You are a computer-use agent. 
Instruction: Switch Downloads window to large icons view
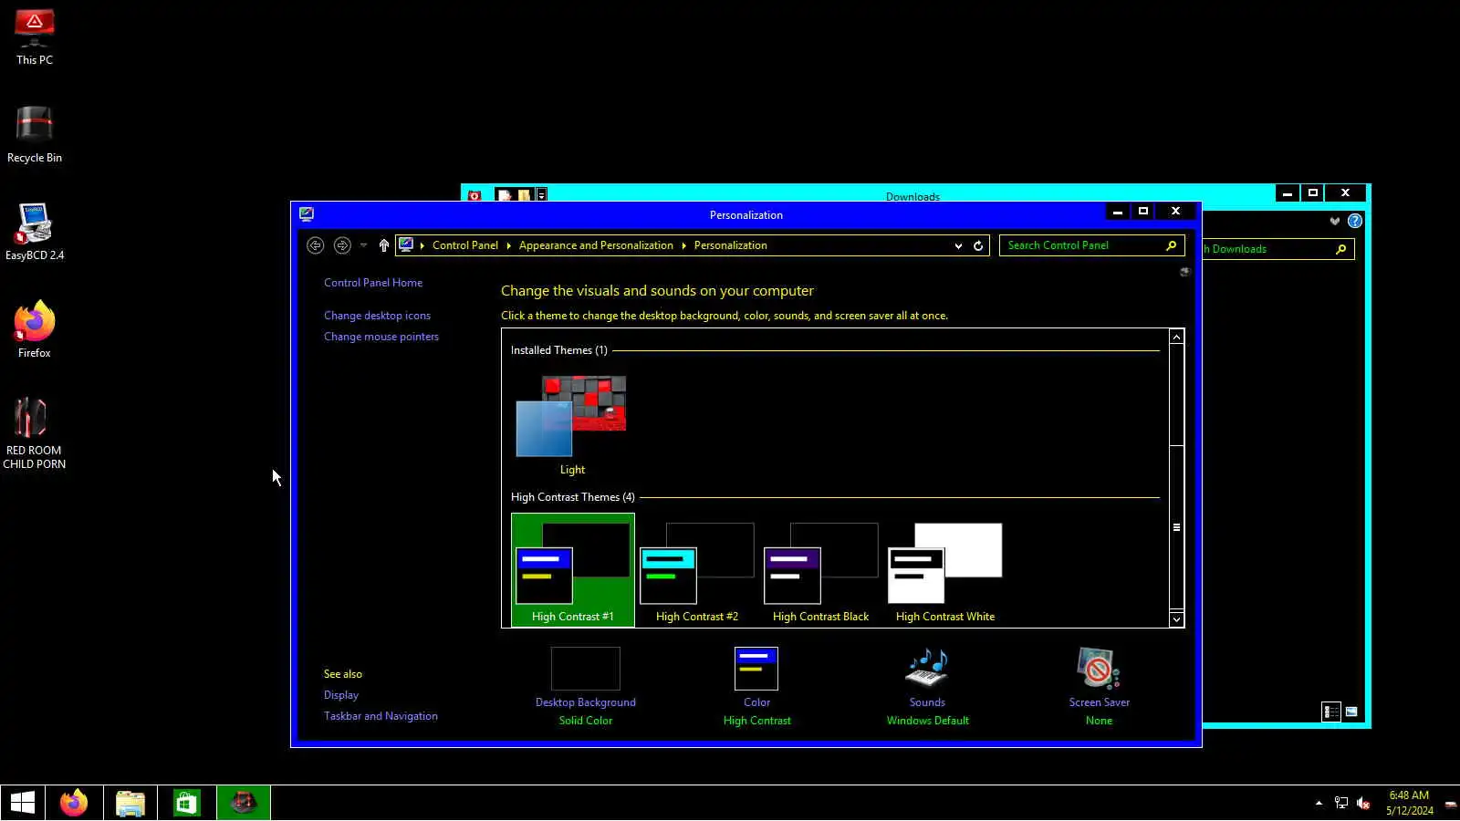(x=1351, y=712)
